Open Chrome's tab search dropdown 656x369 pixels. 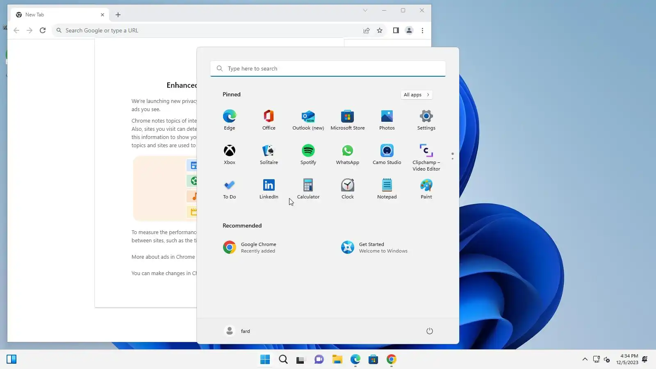tap(365, 10)
